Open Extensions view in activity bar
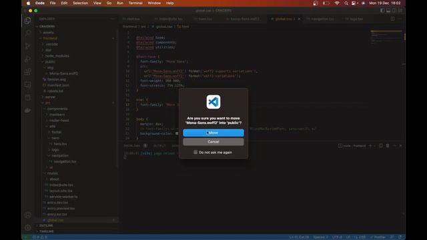This screenshot has height=240, width=427. coord(28,72)
